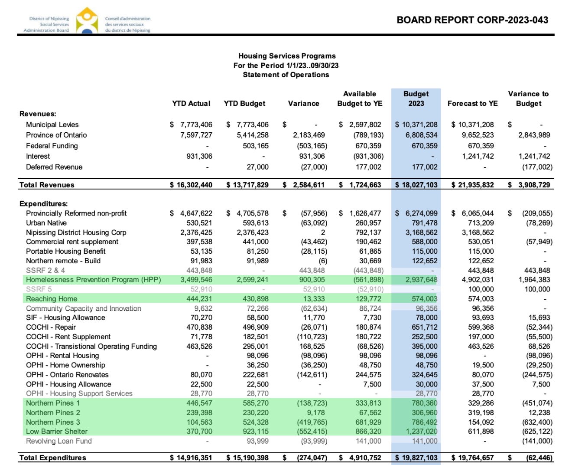This screenshot has width=572, height=465.
Task: Click 'Nipissing District Housing Corp' label
Action: [x=76, y=232]
